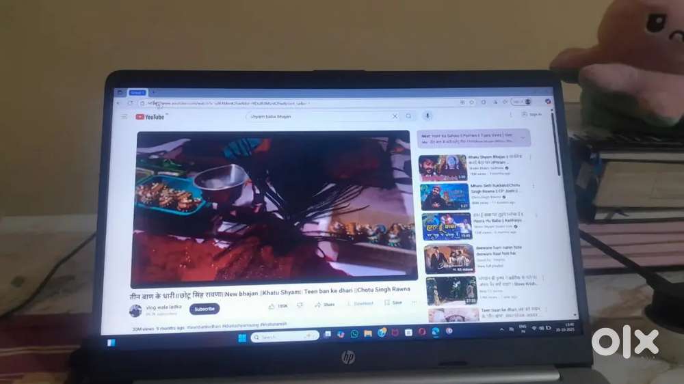Dislike the video with thumbs-down

point(300,305)
